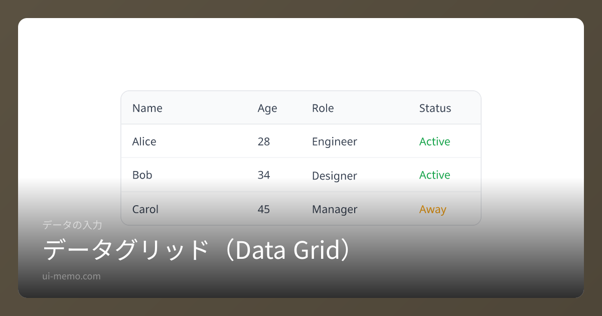Click the データの入力 category label

(72, 226)
